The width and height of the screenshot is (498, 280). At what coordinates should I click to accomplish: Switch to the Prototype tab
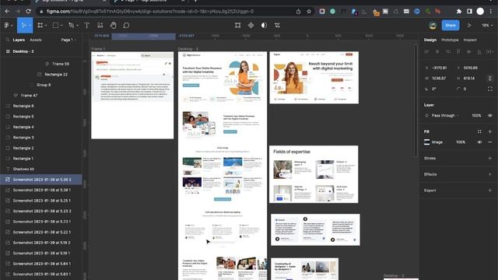(x=450, y=40)
